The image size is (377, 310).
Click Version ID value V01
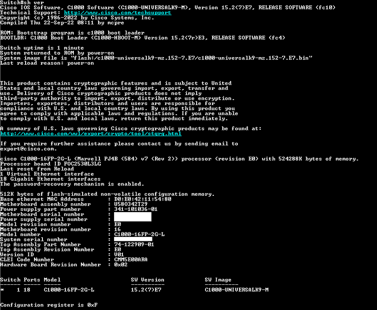pos(119,255)
